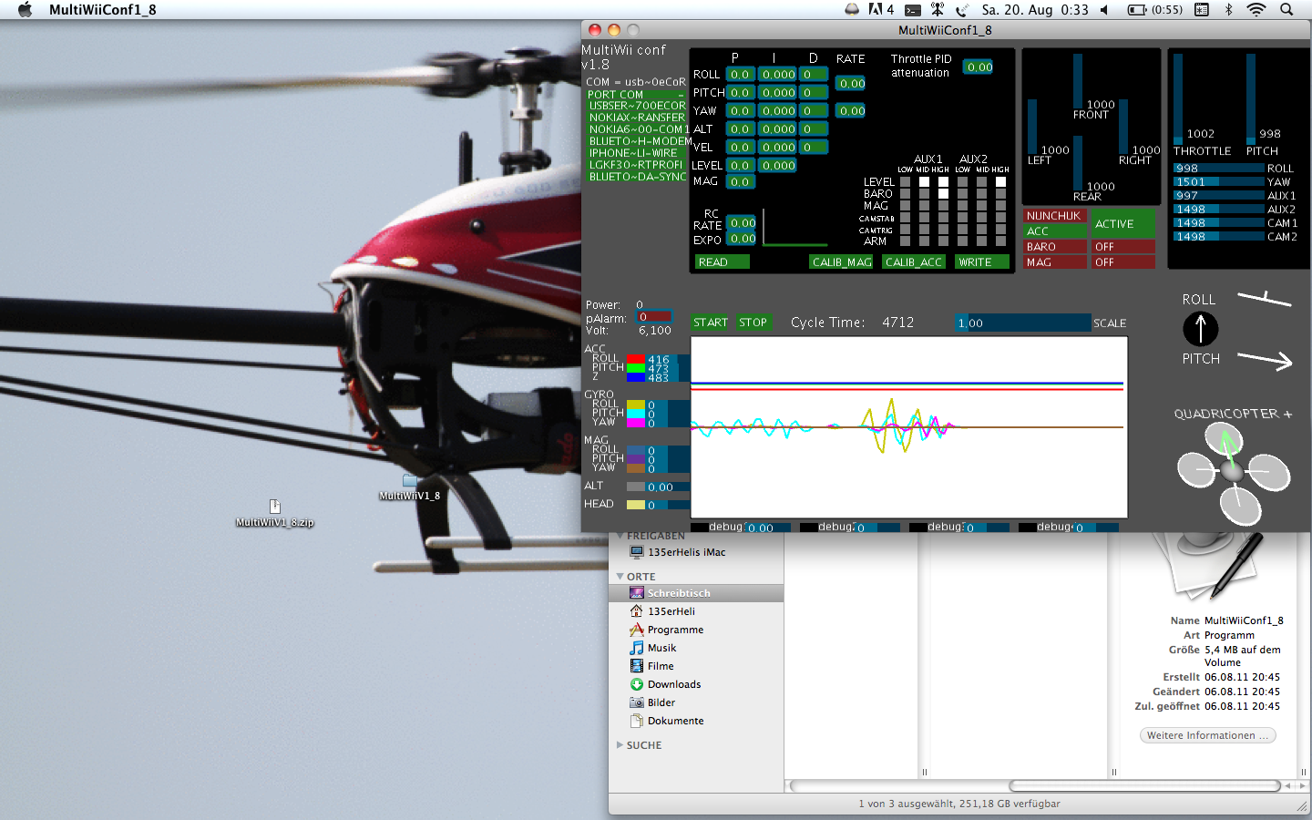Open the Apple menu
This screenshot has height=820, width=1312.
pyautogui.click(x=25, y=10)
